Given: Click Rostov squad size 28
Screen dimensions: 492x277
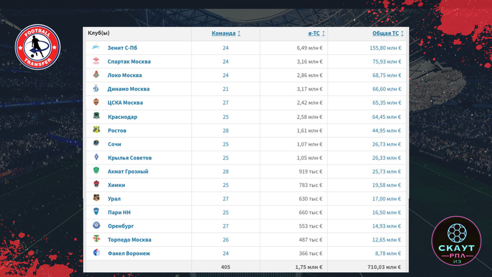Looking at the screenshot, I should click(x=225, y=130).
